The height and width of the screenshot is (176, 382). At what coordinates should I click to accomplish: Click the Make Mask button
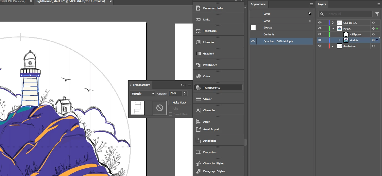click(x=179, y=103)
